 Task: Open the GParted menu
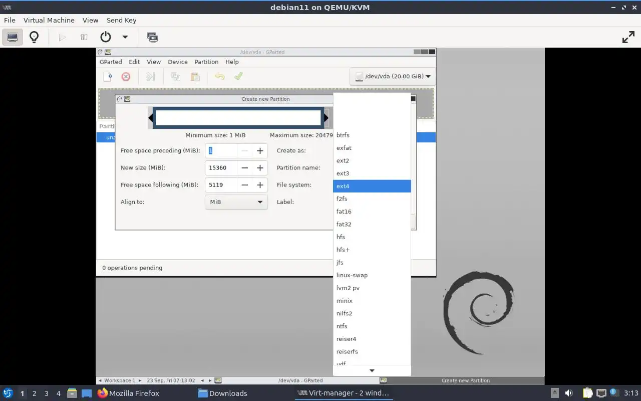111,62
